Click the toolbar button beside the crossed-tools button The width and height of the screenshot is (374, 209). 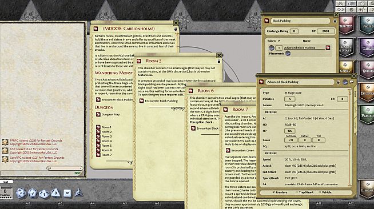(351, 3)
